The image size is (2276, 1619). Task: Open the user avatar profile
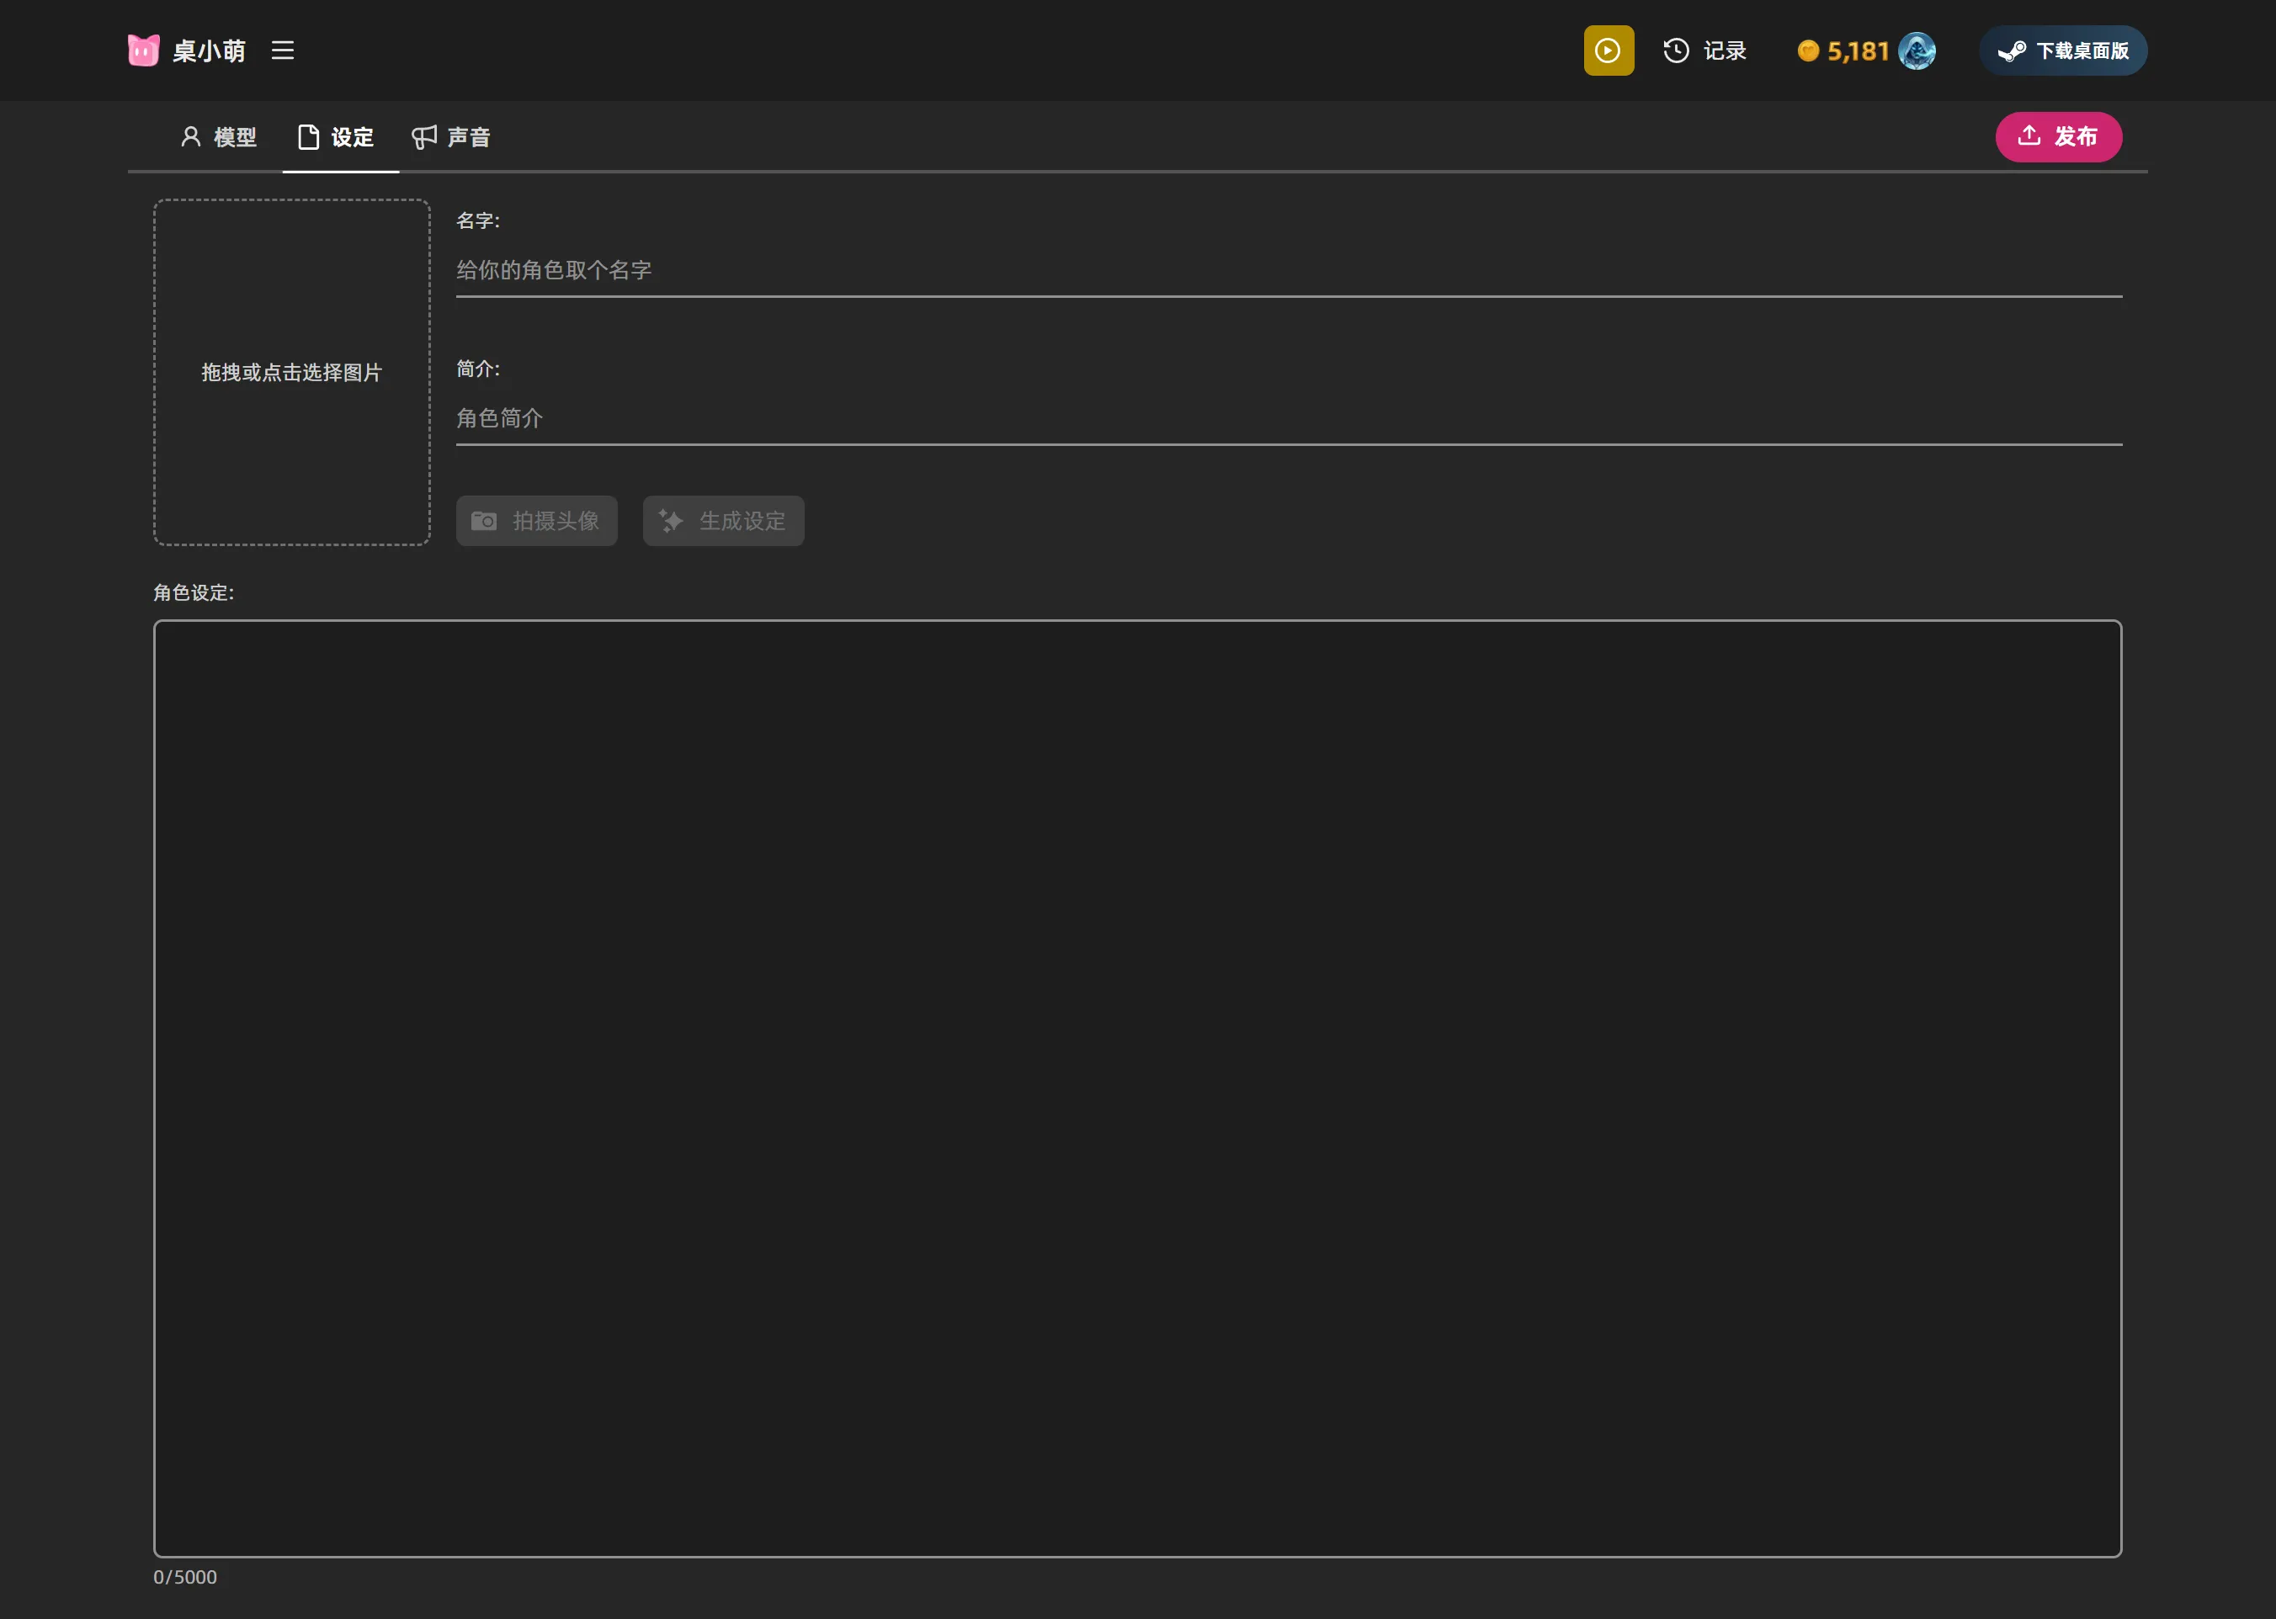1916,50
